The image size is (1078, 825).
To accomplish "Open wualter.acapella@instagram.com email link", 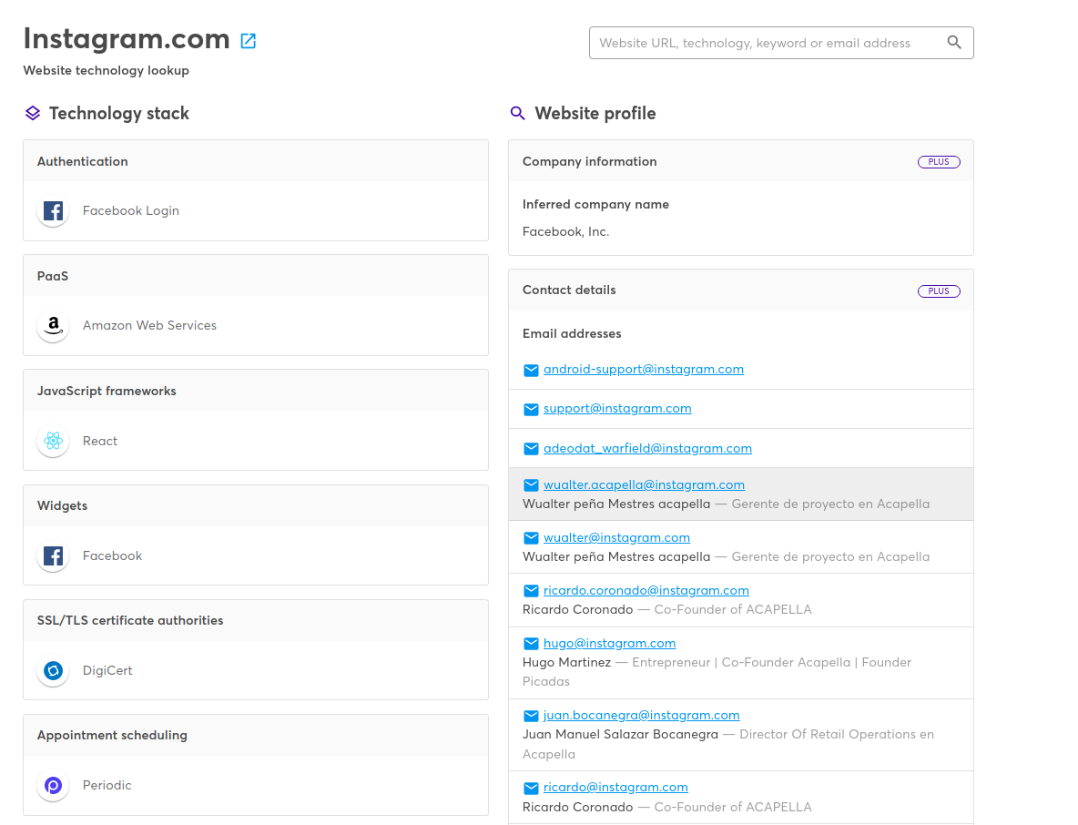I will pyautogui.click(x=644, y=484).
